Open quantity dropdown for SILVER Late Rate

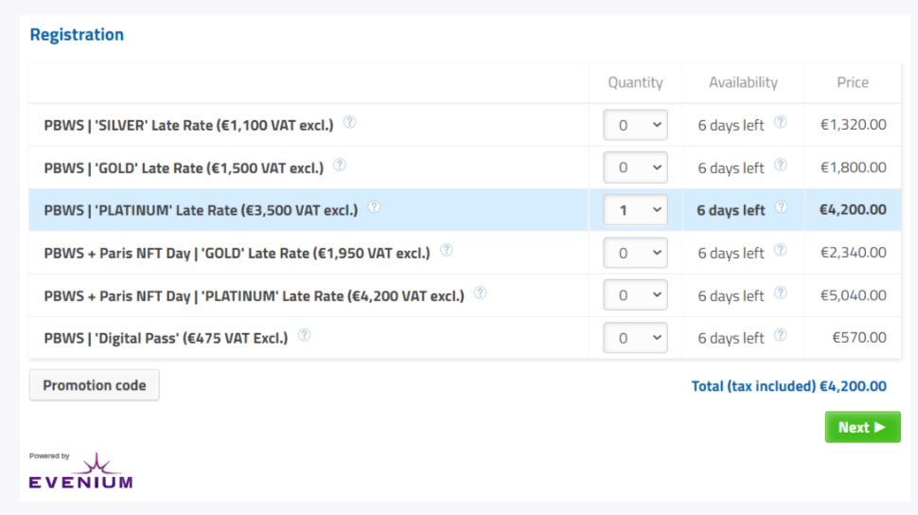coord(635,125)
